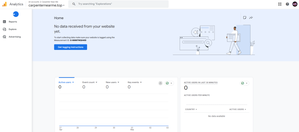This screenshot has height=132, width=299.
Task: Select the Home blue circle nav item
Action: (16, 14)
